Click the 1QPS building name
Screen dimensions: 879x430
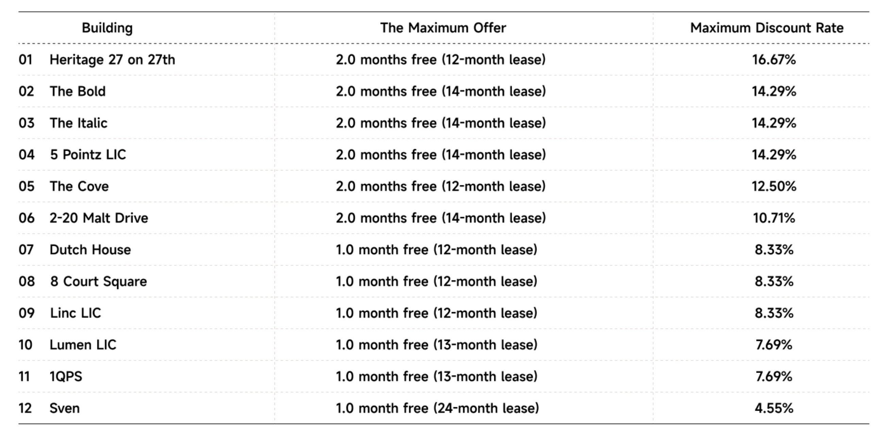point(66,377)
